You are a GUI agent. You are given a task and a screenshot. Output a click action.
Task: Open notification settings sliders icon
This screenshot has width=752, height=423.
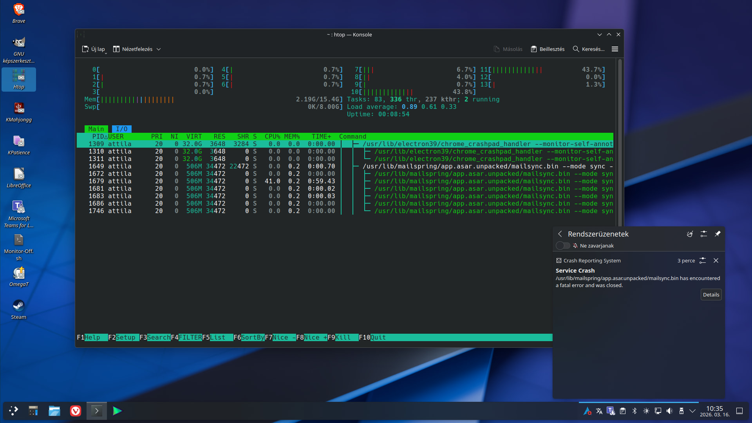[704, 234]
